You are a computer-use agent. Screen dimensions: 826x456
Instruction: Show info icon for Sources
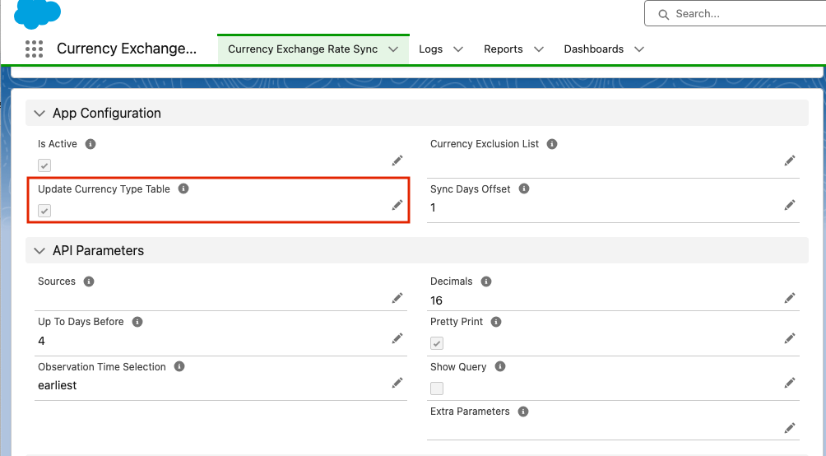[89, 282]
